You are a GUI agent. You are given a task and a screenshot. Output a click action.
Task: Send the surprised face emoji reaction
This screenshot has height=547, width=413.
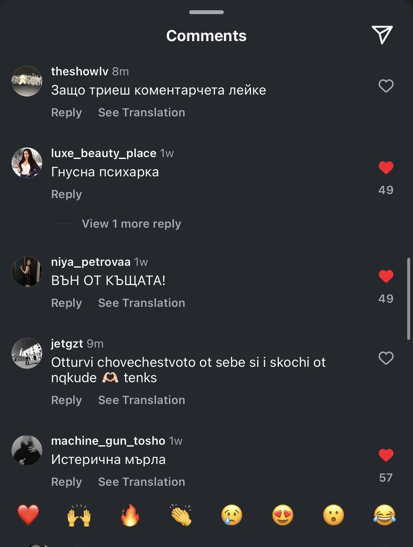334,515
